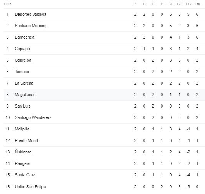This screenshot has width=205, height=194.
Task: Choose the Temuco team row
Action: [x=104, y=72]
